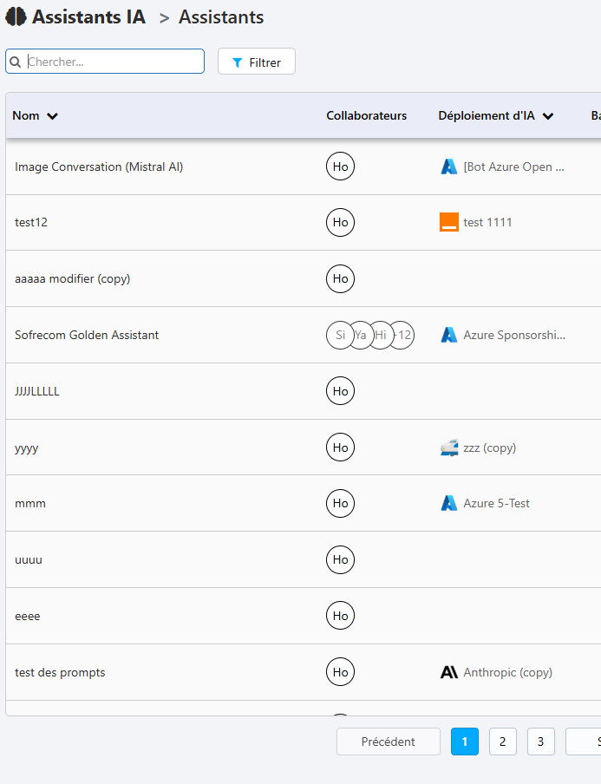Image resolution: width=601 pixels, height=784 pixels.
Task: Sort by Déploiement d'IA column arrow
Action: pos(548,116)
